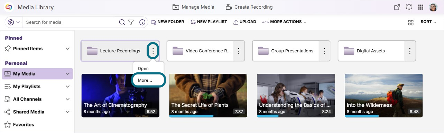Click the Favorites star icon

pyautogui.click(x=7, y=125)
